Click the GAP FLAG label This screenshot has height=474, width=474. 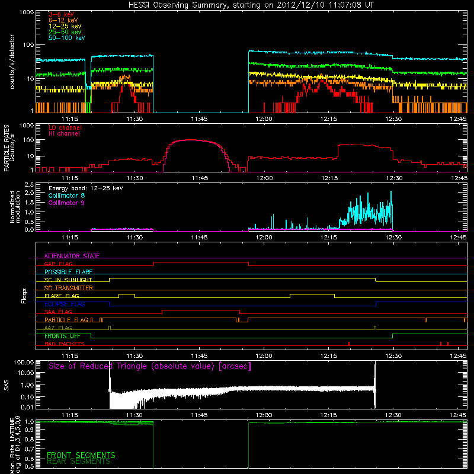pos(58,264)
